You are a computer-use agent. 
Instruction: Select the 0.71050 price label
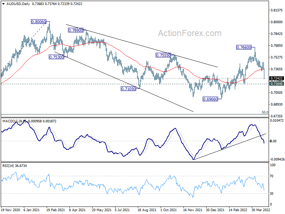(x=128, y=89)
